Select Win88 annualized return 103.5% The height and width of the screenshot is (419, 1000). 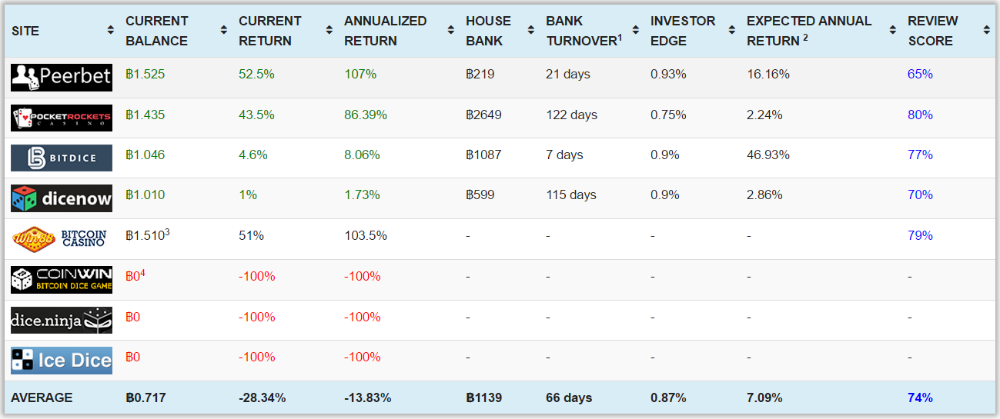[x=366, y=236]
